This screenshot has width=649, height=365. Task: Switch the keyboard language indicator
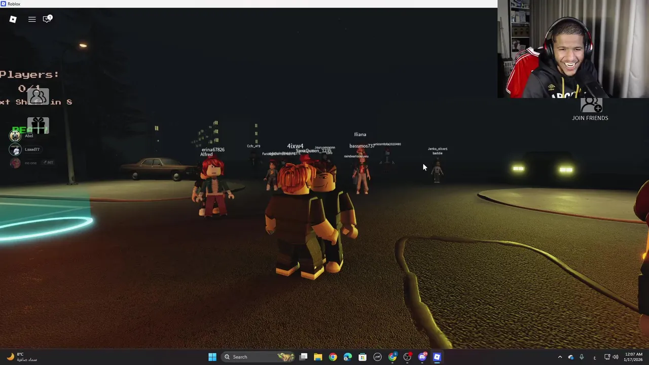(x=595, y=357)
